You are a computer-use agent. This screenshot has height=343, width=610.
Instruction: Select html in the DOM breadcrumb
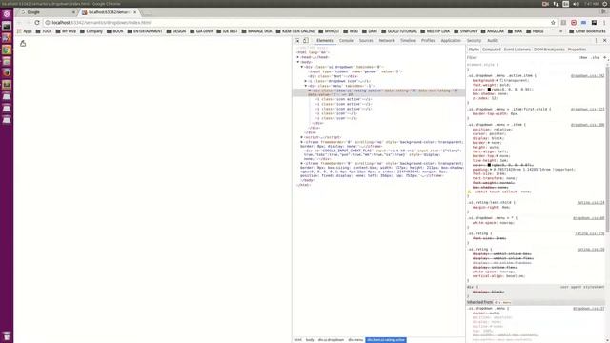298,340
